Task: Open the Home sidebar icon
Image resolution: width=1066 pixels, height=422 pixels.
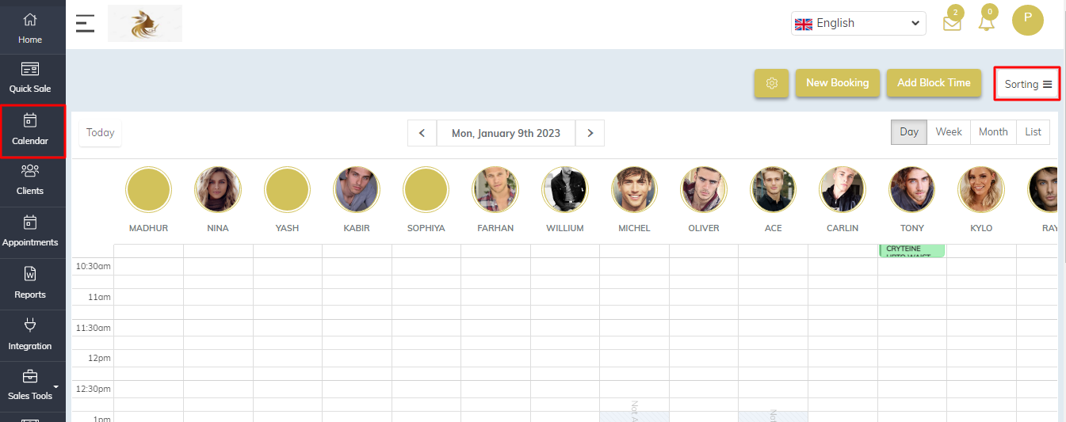Action: tap(30, 27)
